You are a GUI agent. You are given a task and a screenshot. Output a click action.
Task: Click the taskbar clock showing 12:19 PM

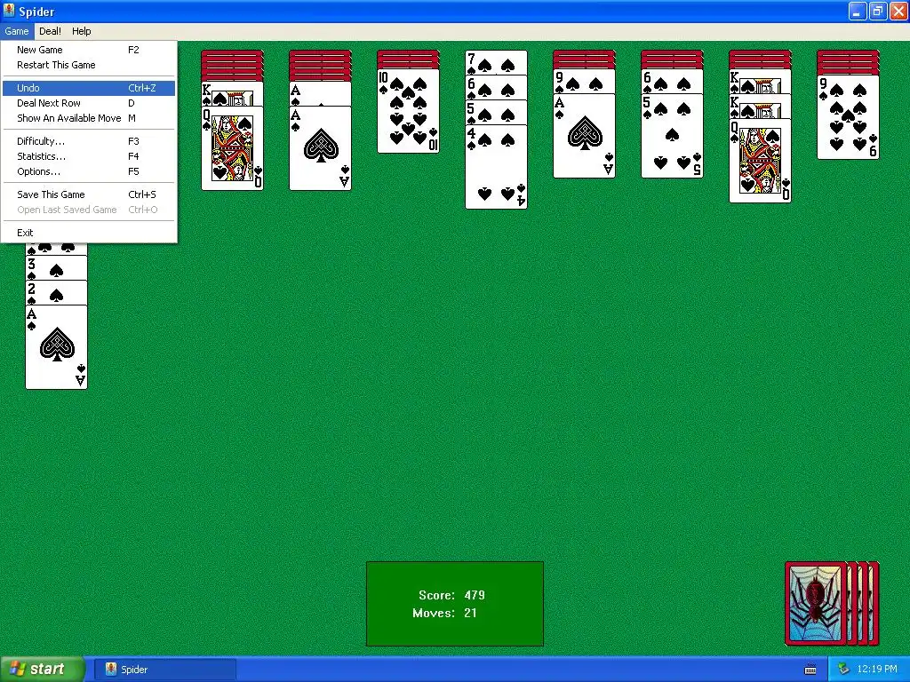pos(877,670)
